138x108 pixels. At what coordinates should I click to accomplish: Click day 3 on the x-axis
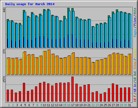17,105
